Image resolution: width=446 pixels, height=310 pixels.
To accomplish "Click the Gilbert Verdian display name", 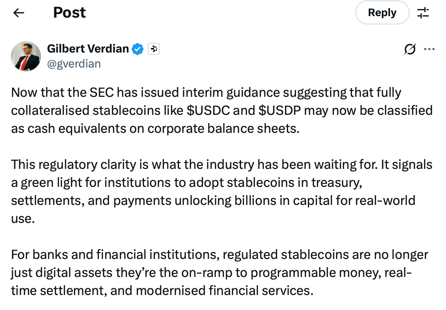I will [x=88, y=48].
